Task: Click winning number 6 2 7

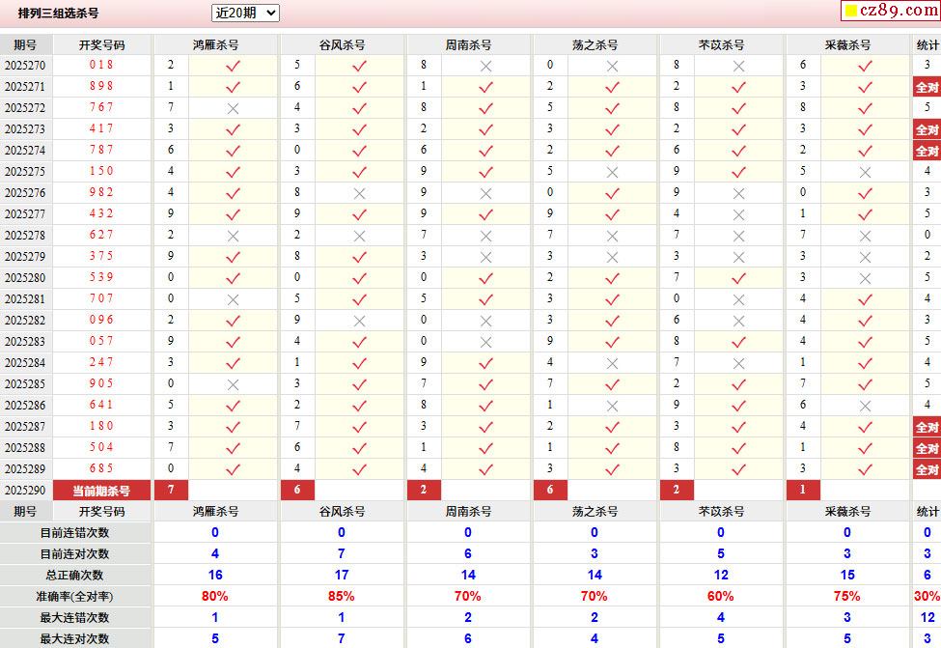Action: pos(101,235)
